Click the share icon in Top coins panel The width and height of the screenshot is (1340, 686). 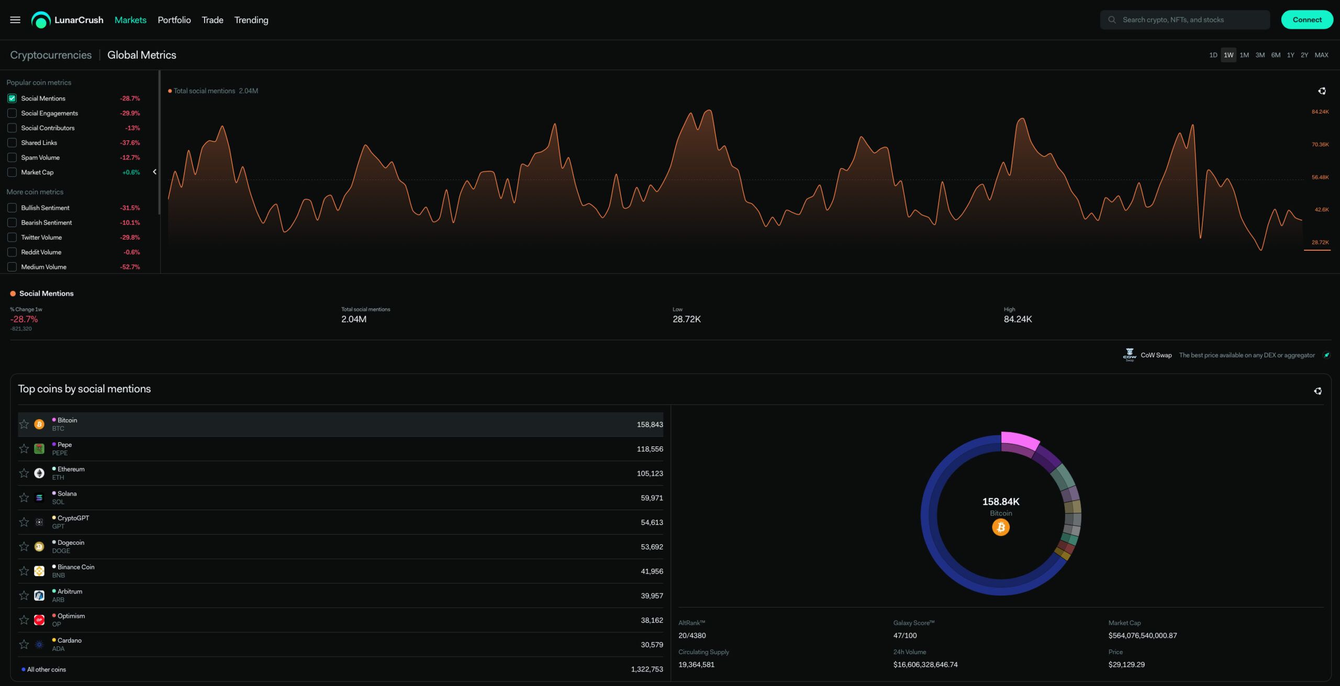[x=1317, y=391]
